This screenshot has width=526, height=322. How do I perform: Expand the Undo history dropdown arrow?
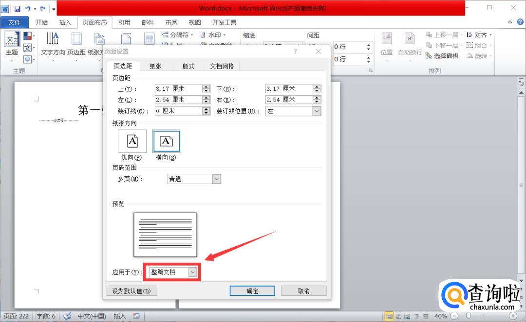pyautogui.click(x=35, y=9)
